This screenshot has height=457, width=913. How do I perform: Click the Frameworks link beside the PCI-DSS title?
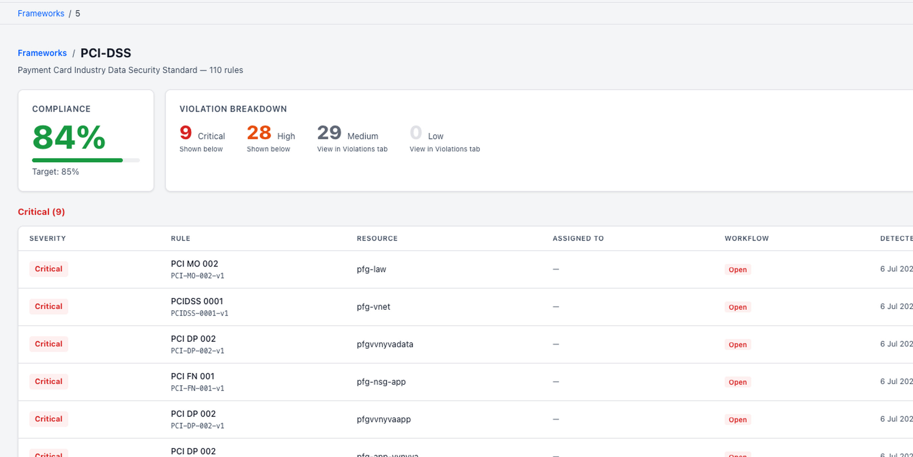[x=42, y=53]
